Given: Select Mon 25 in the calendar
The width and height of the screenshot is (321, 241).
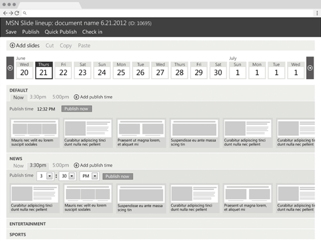Looking at the screenshot, I should pyautogui.click(x=121, y=70).
